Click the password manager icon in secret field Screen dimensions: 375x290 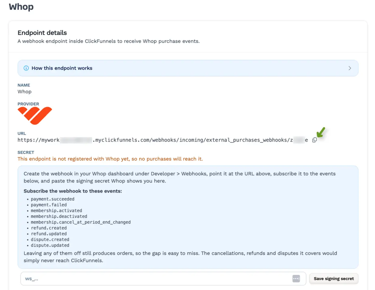[296, 278]
